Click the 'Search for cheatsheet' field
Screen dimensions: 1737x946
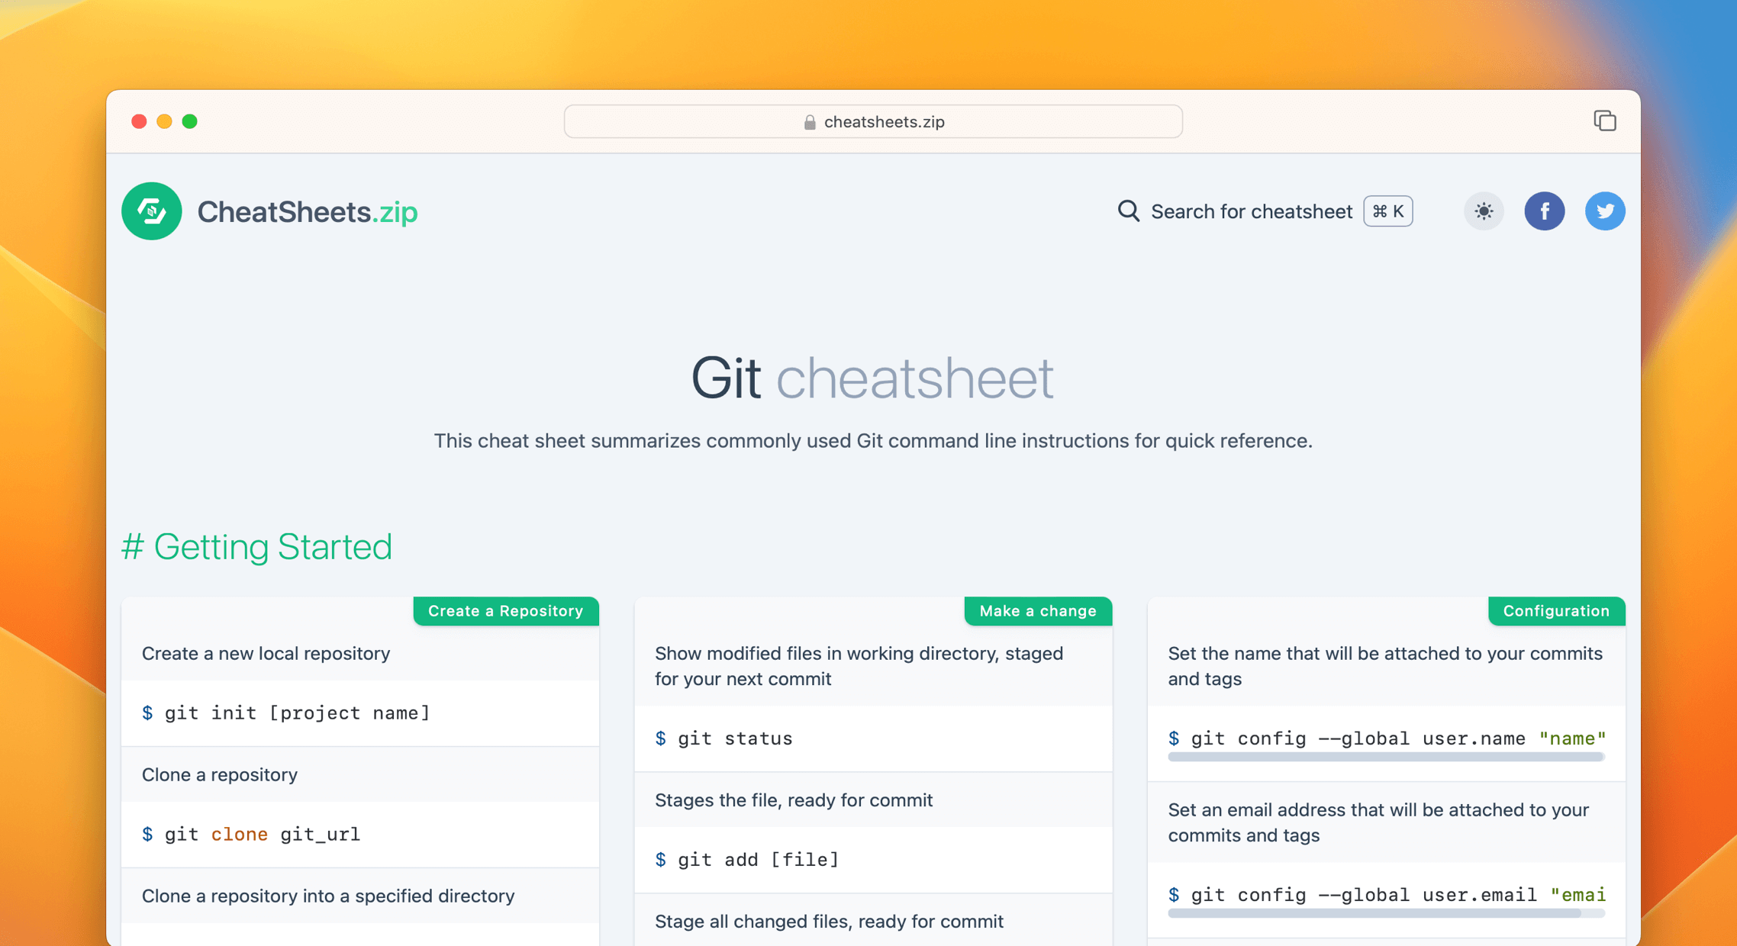(1251, 211)
